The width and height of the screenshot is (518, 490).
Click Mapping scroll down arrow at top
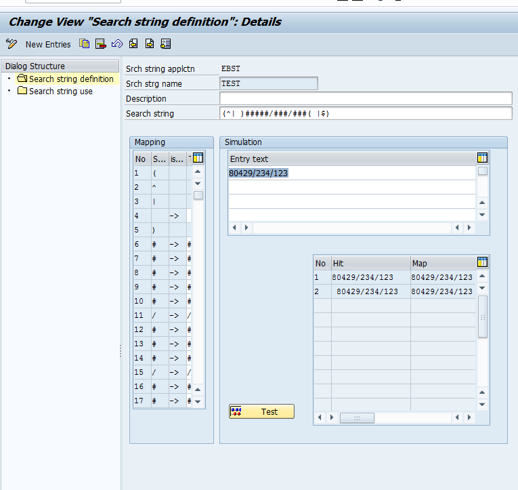[x=198, y=184]
